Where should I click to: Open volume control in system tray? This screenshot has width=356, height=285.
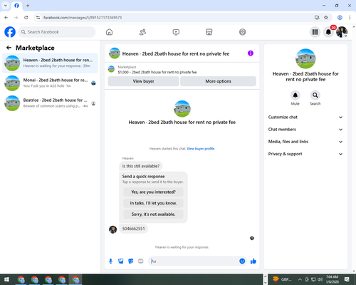[320, 279]
